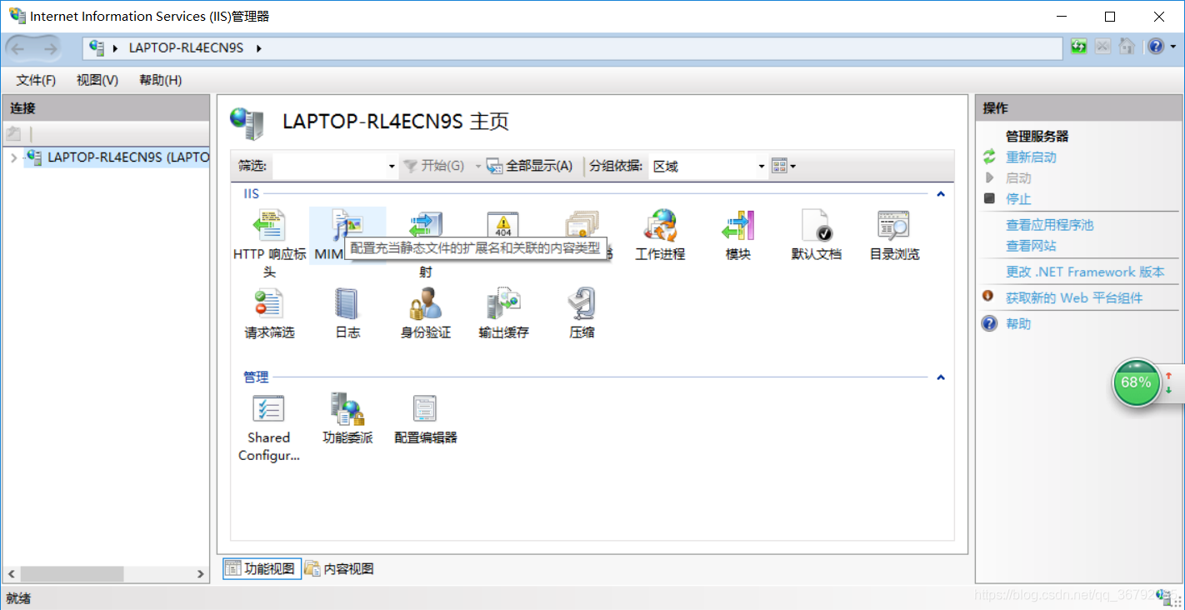Open the 文件(F) menu
Image resolution: width=1185 pixels, height=610 pixels.
point(36,80)
